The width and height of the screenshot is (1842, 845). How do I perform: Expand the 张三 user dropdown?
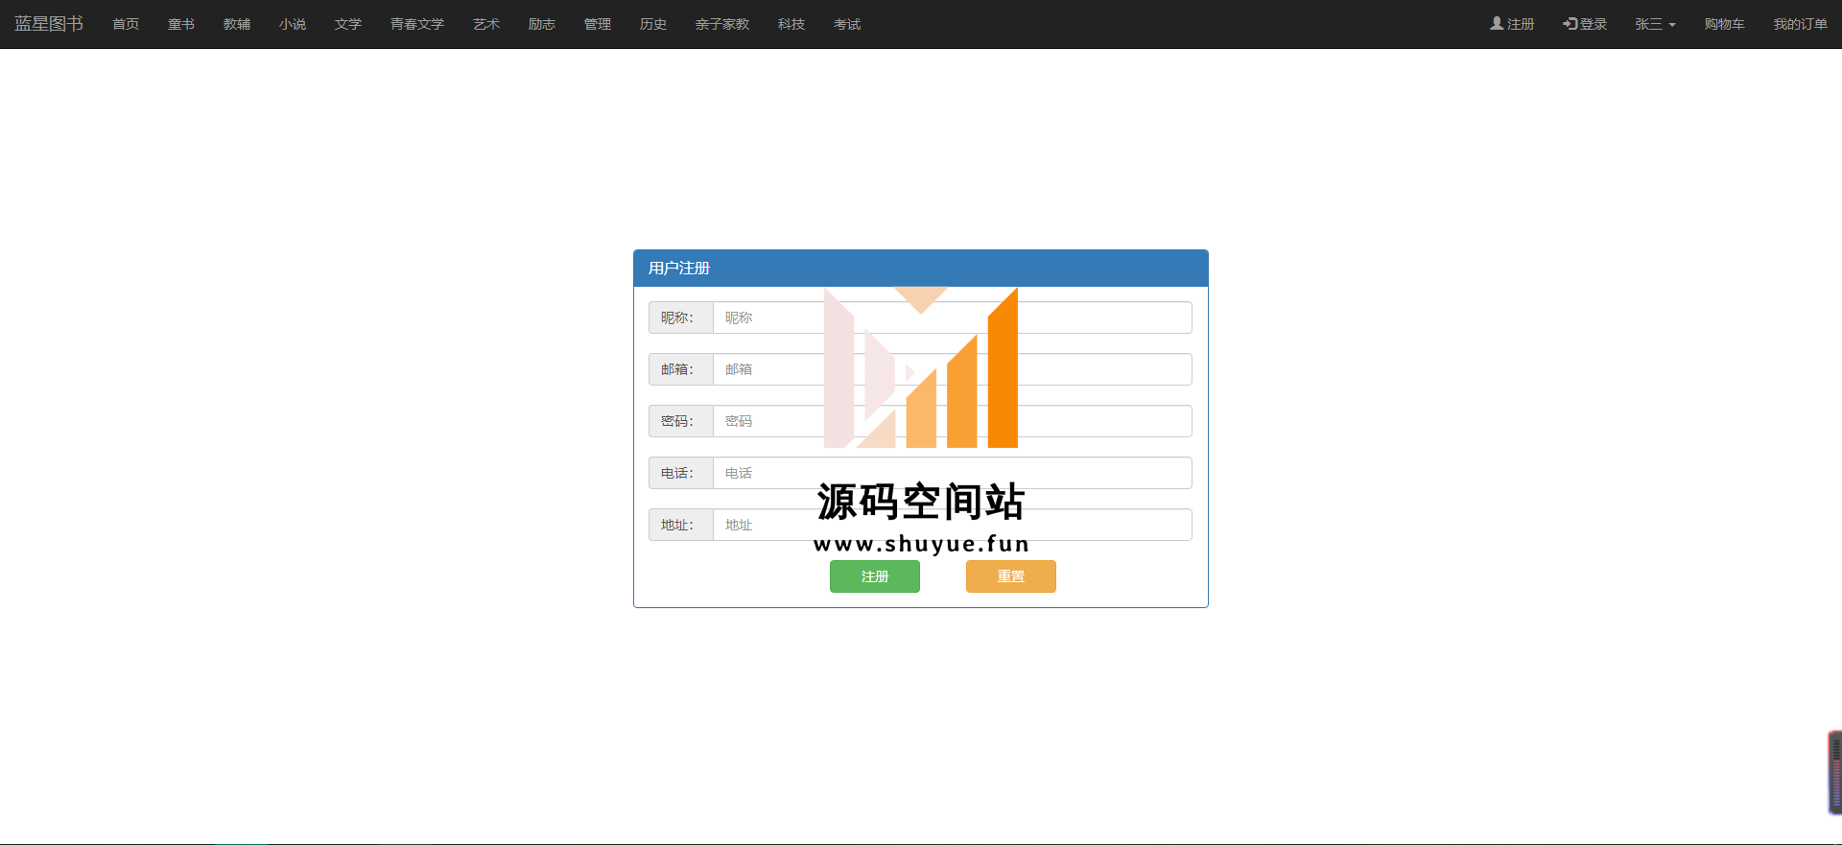1655,24
